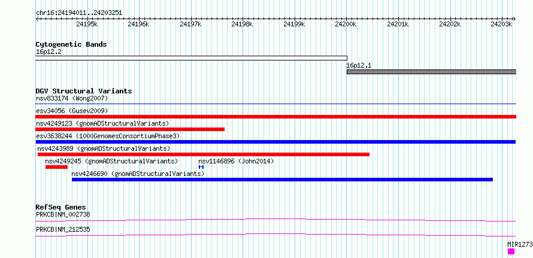Click the 24198k ruler tick label
Screen dimensions: 533x258
(x=243, y=24)
